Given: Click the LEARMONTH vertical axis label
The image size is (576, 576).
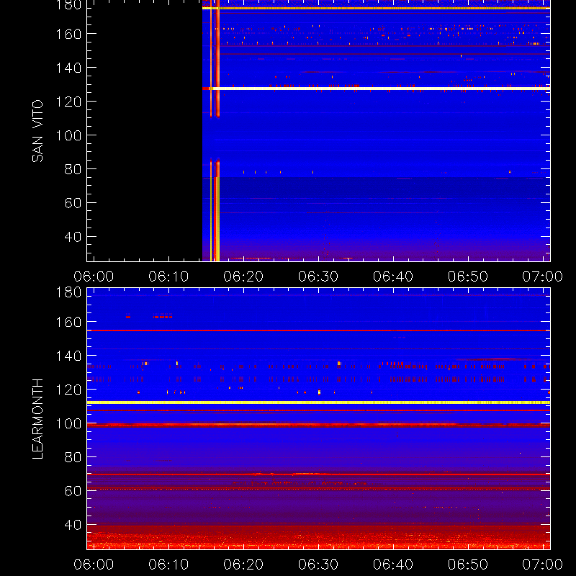Looking at the screenshot, I should [37, 419].
